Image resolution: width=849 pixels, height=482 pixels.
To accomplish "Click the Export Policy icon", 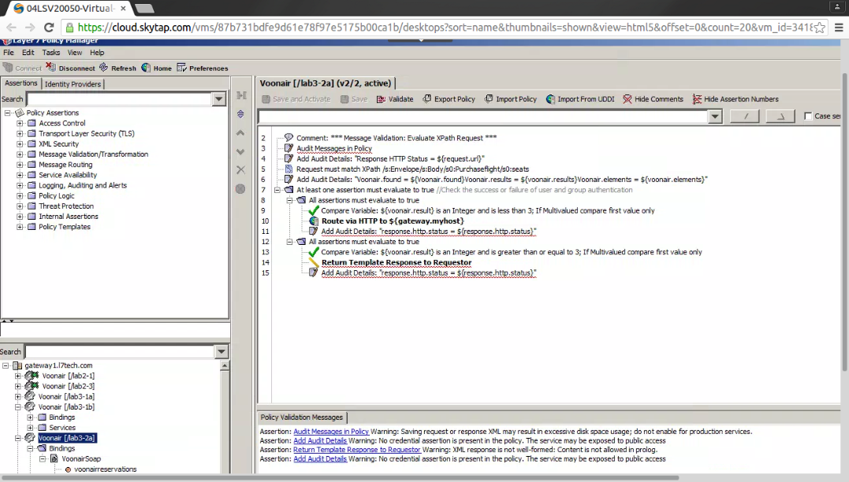I will [x=426, y=99].
